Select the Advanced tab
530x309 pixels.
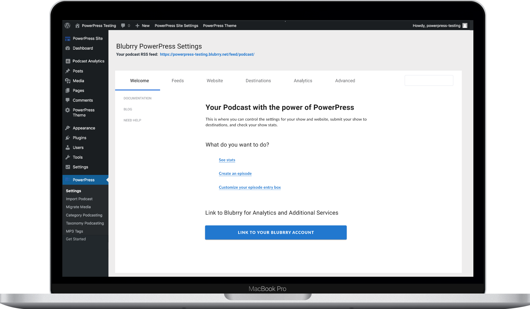pos(345,81)
